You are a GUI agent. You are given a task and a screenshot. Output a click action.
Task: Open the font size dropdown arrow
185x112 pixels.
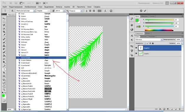(x=64, y=11)
